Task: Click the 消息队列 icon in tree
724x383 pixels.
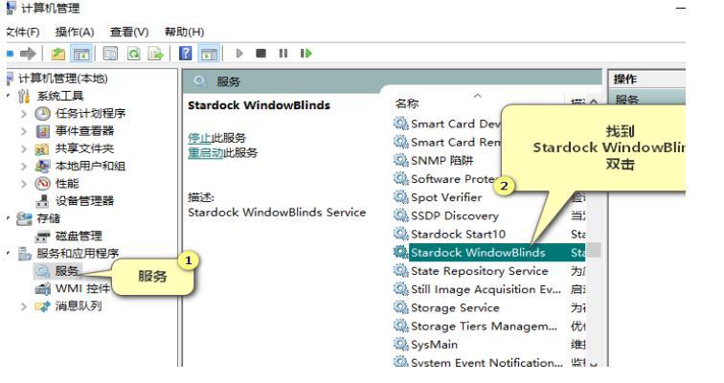Action: click(x=42, y=306)
